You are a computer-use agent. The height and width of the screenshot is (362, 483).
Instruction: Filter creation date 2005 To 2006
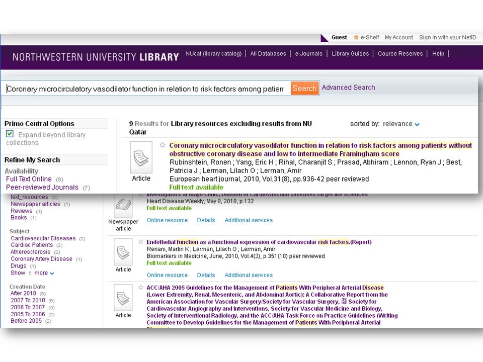pos(28,314)
